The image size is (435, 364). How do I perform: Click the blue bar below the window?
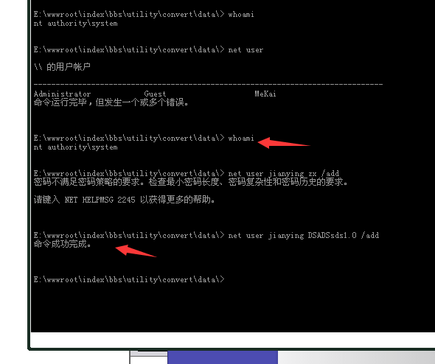[223, 357]
